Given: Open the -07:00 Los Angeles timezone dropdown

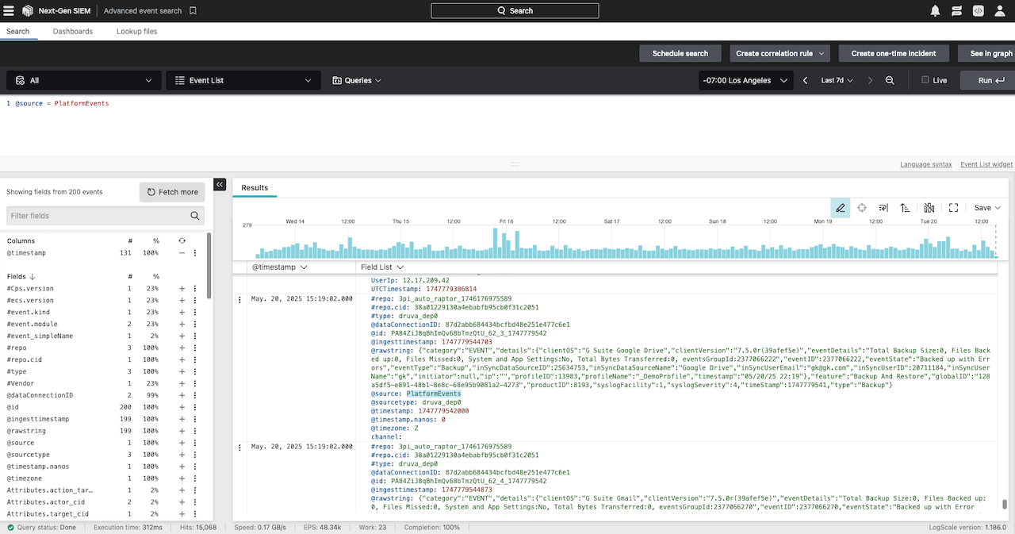Looking at the screenshot, I should pos(745,80).
